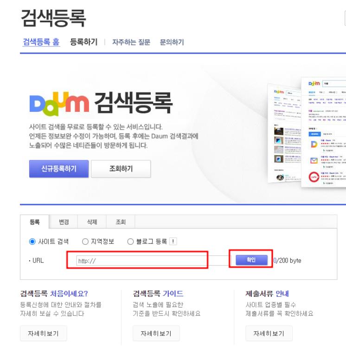Image resolution: width=346 pixels, height=360 pixels.
Task: Switch to the 변경 tab
Action: point(64,222)
